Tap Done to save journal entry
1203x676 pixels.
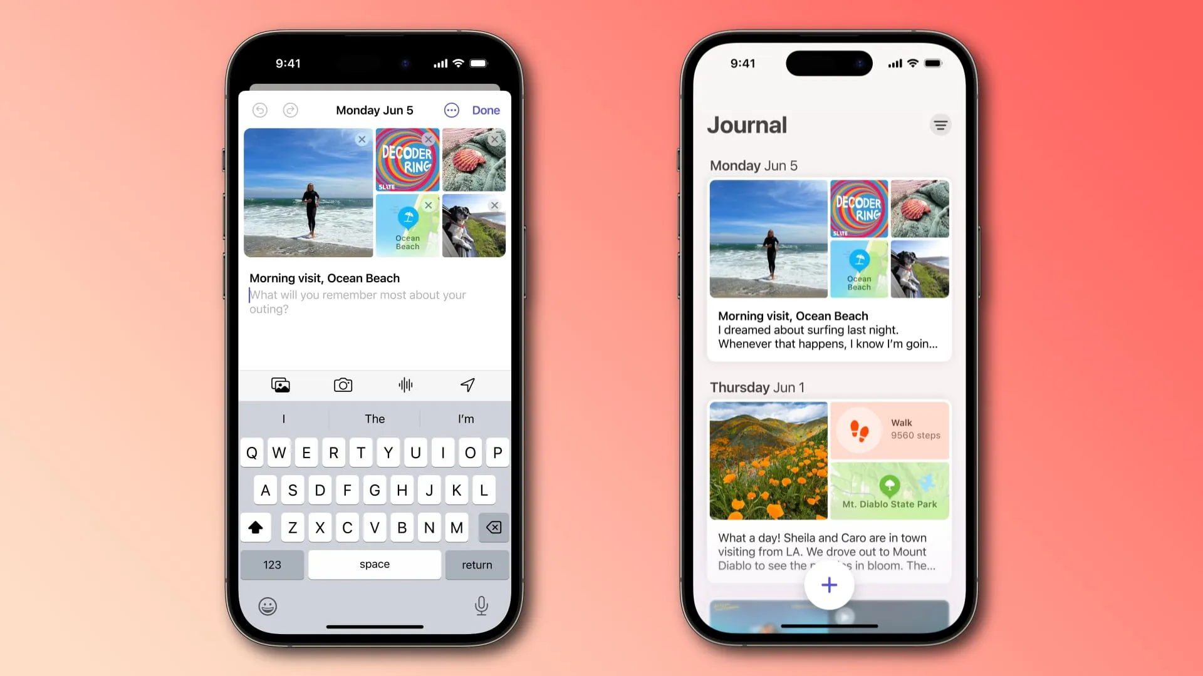pos(485,110)
